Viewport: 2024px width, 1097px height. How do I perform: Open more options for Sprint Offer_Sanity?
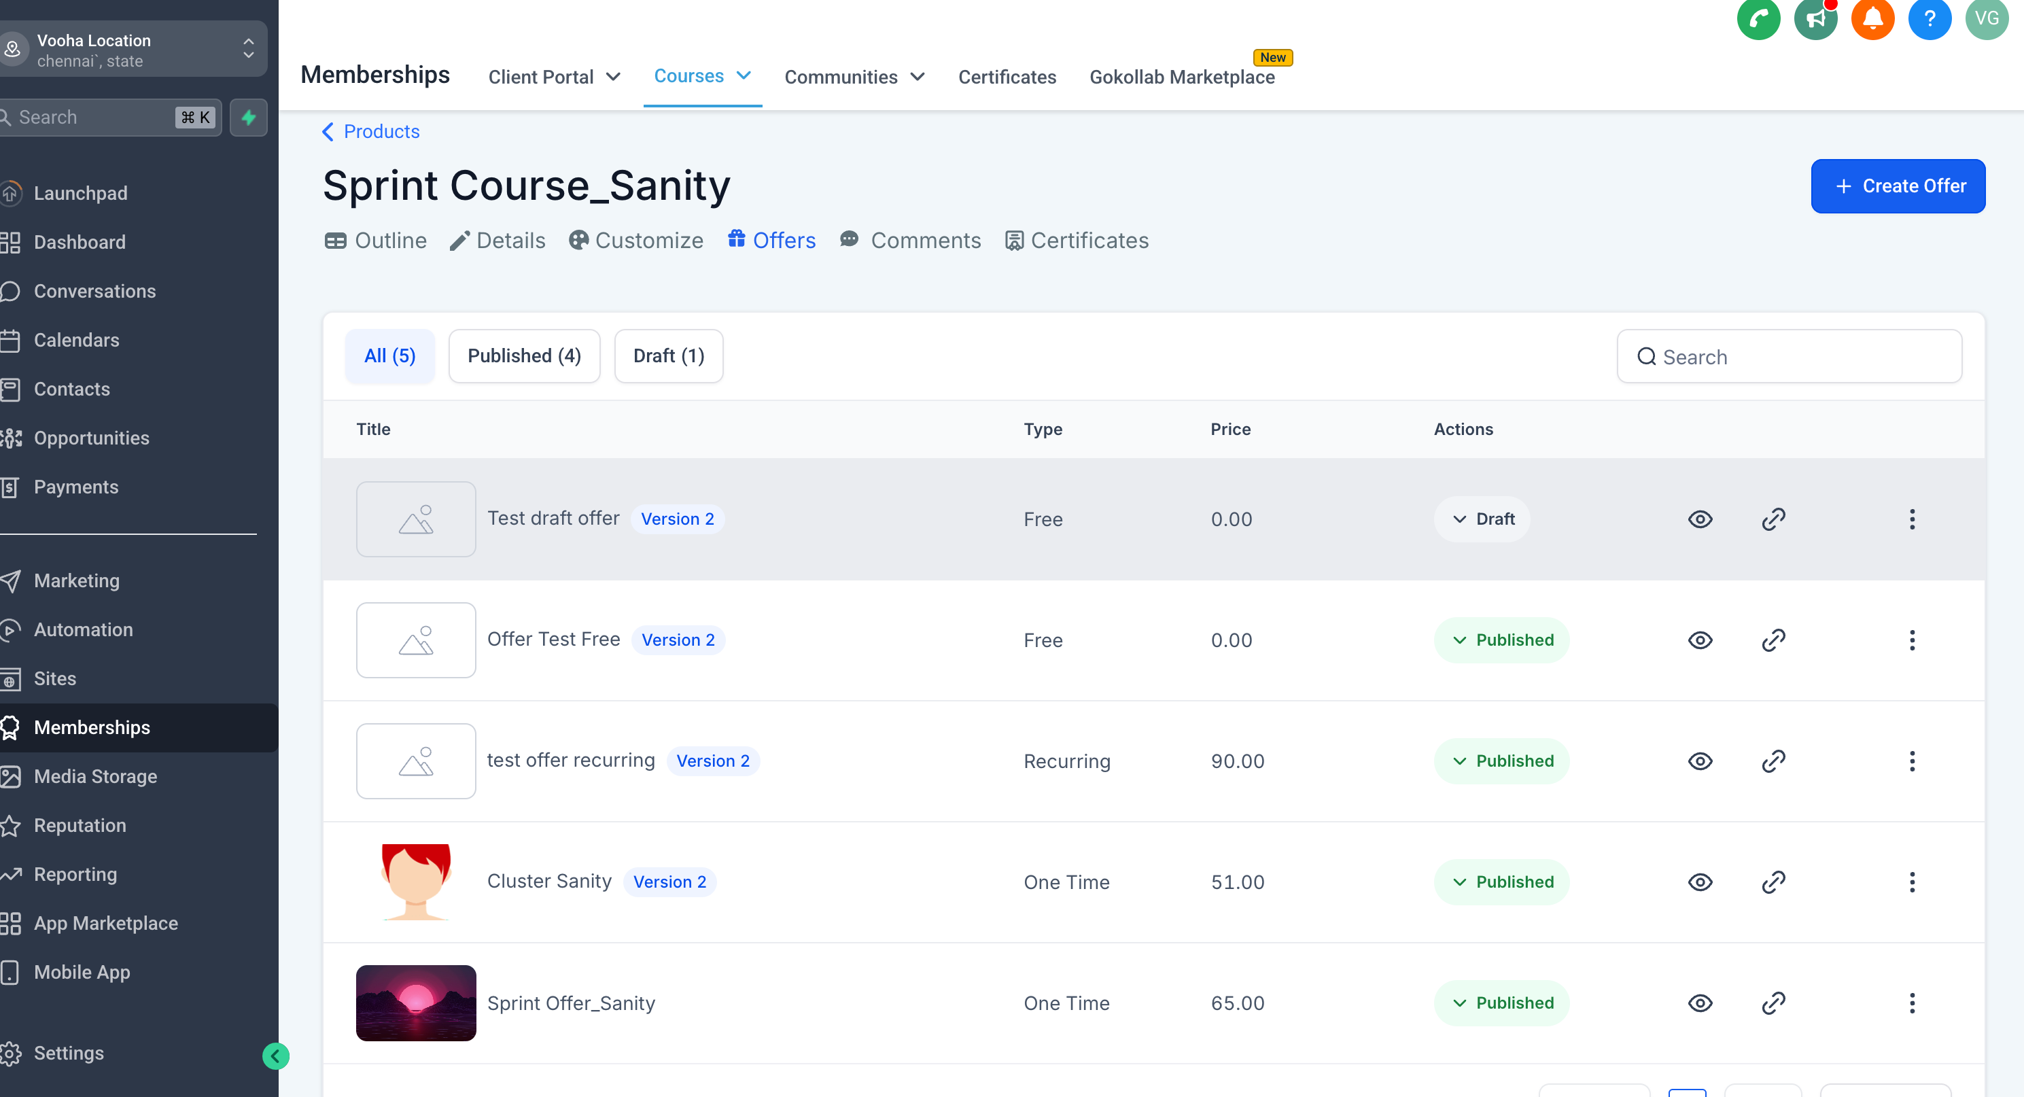click(x=1912, y=1003)
